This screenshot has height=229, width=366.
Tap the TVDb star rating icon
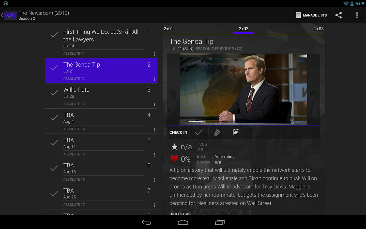click(x=175, y=147)
